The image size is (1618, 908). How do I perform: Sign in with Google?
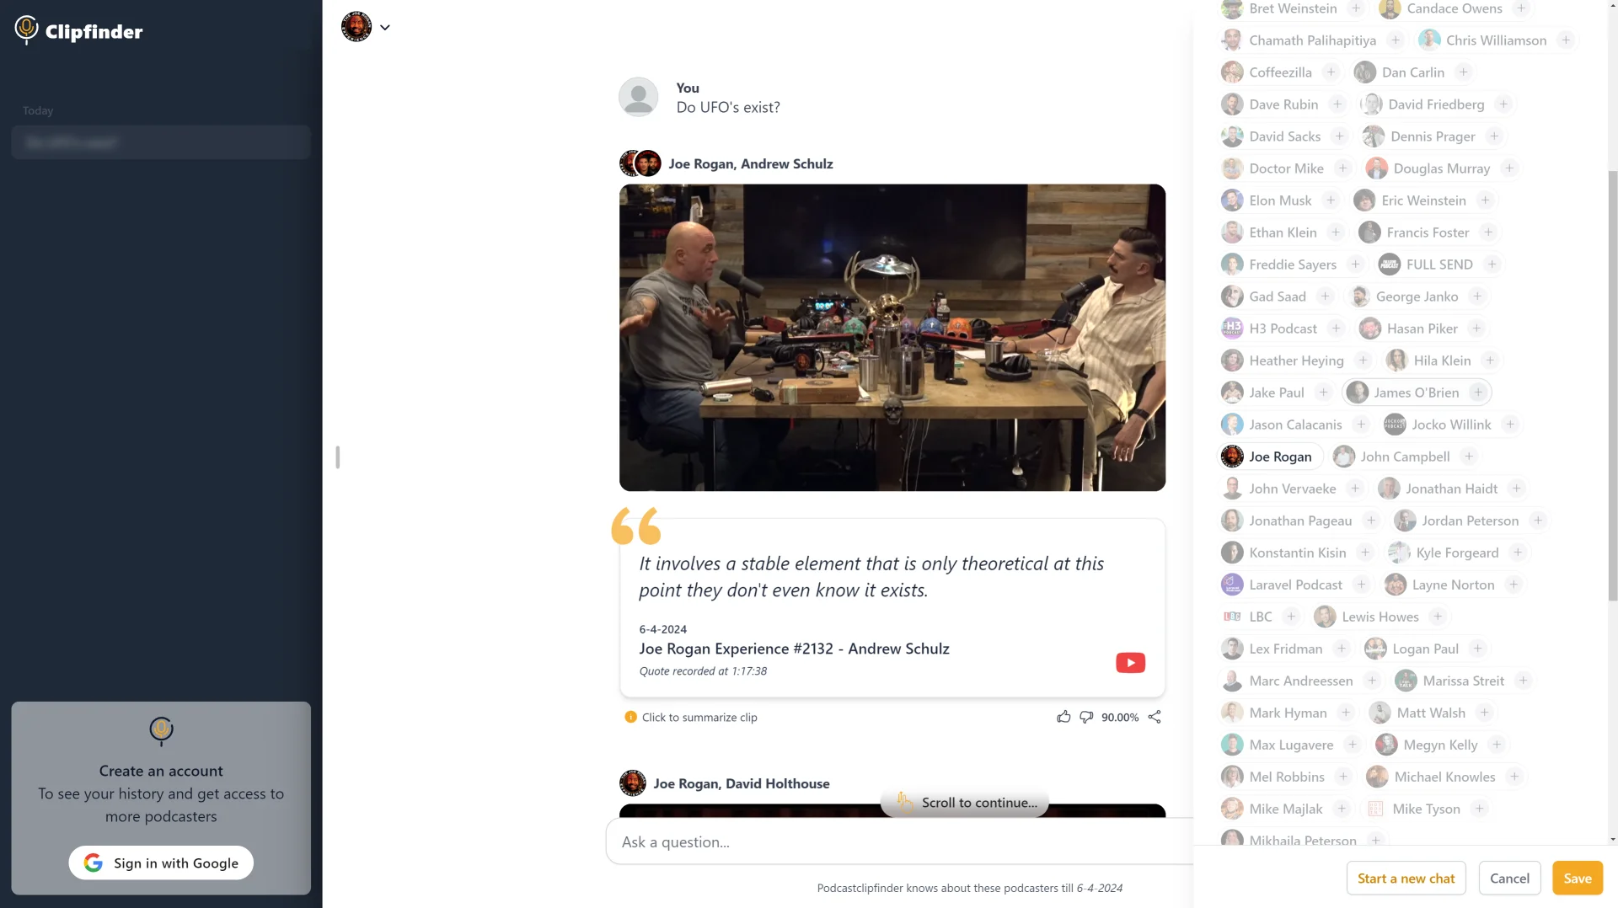pos(161,863)
